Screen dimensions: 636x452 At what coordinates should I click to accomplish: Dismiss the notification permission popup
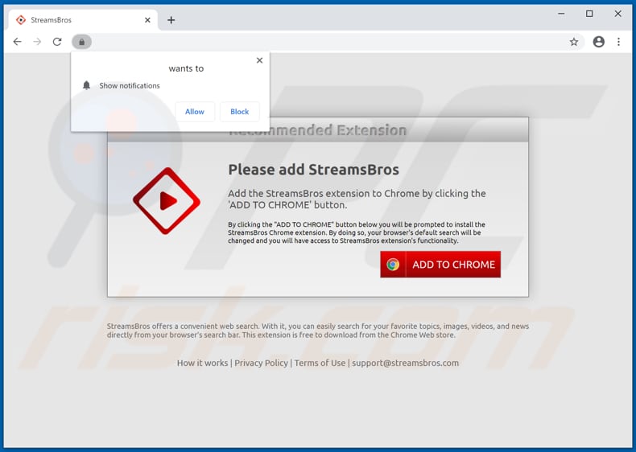[x=259, y=60]
